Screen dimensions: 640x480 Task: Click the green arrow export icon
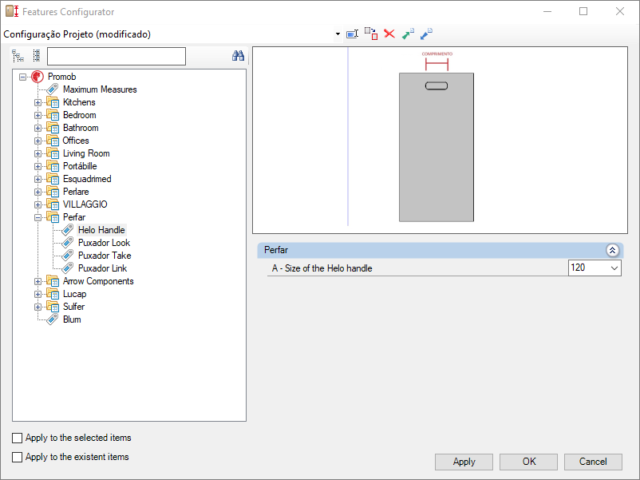pyautogui.click(x=408, y=34)
